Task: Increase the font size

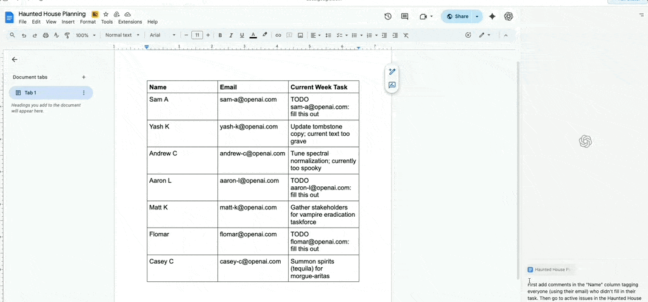Action: pos(208,35)
